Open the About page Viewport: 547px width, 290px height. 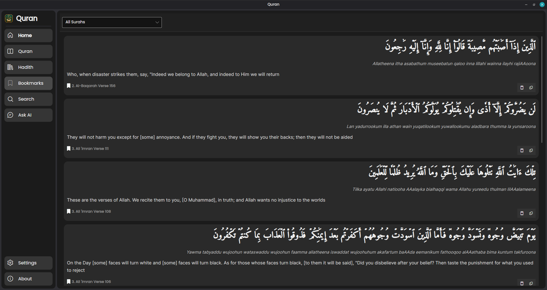(28, 279)
